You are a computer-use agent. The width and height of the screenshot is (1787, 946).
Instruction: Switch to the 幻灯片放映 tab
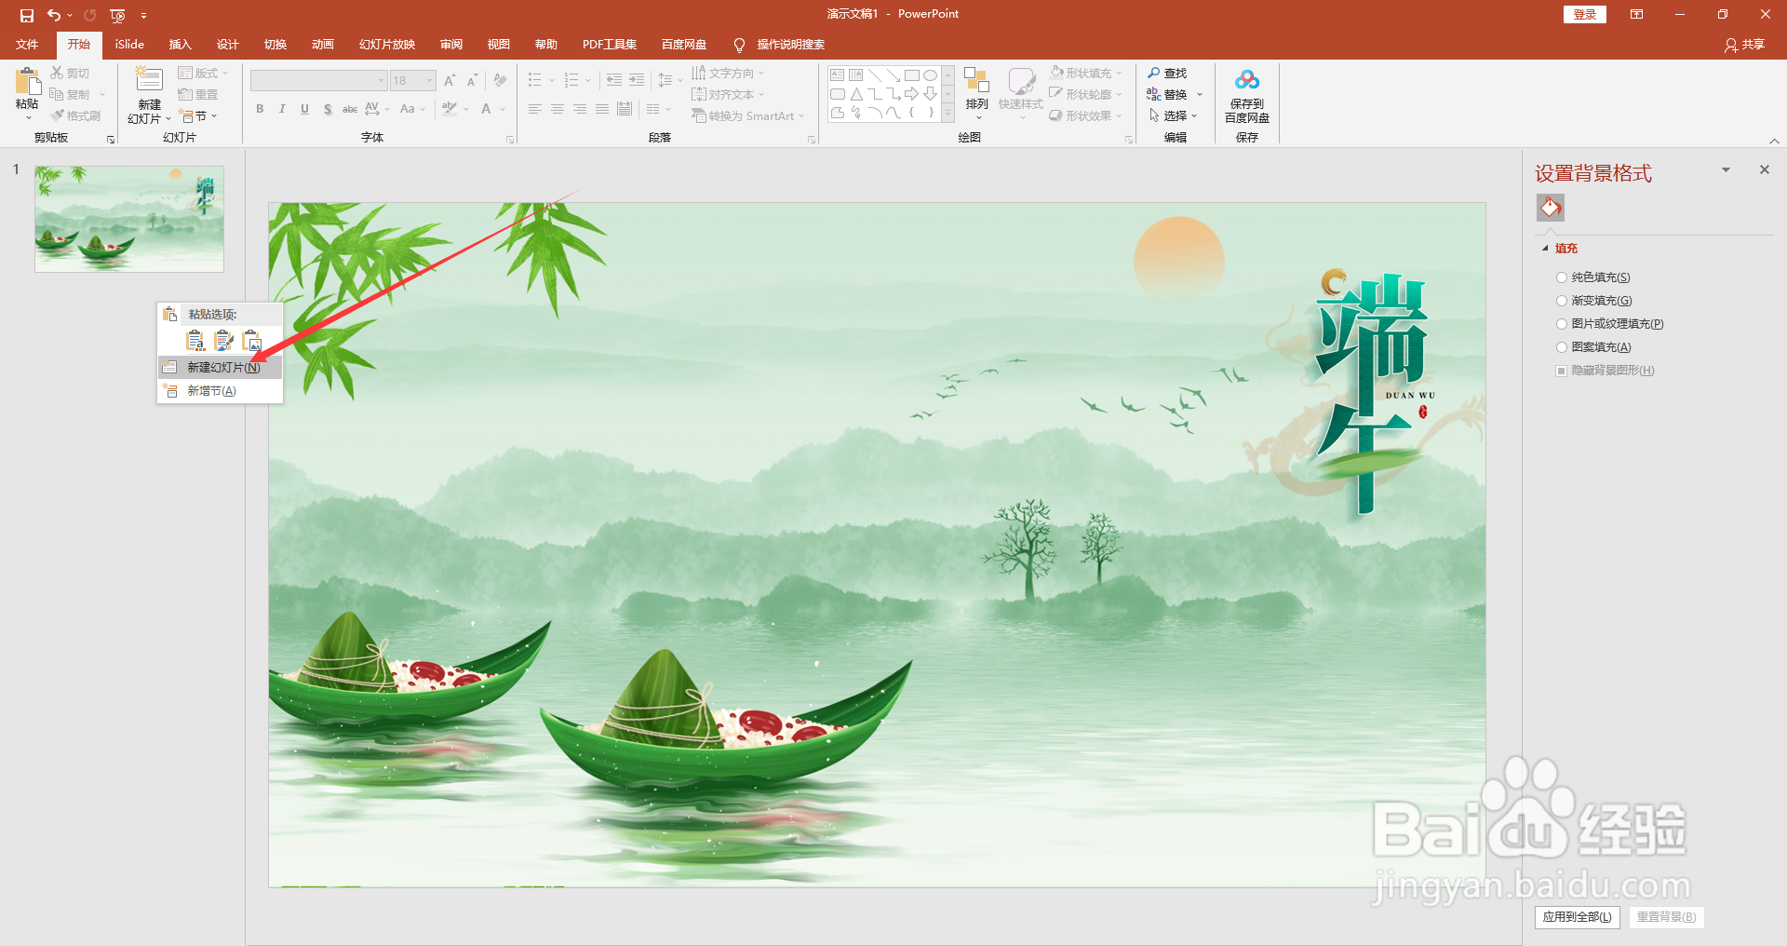pyautogui.click(x=387, y=45)
